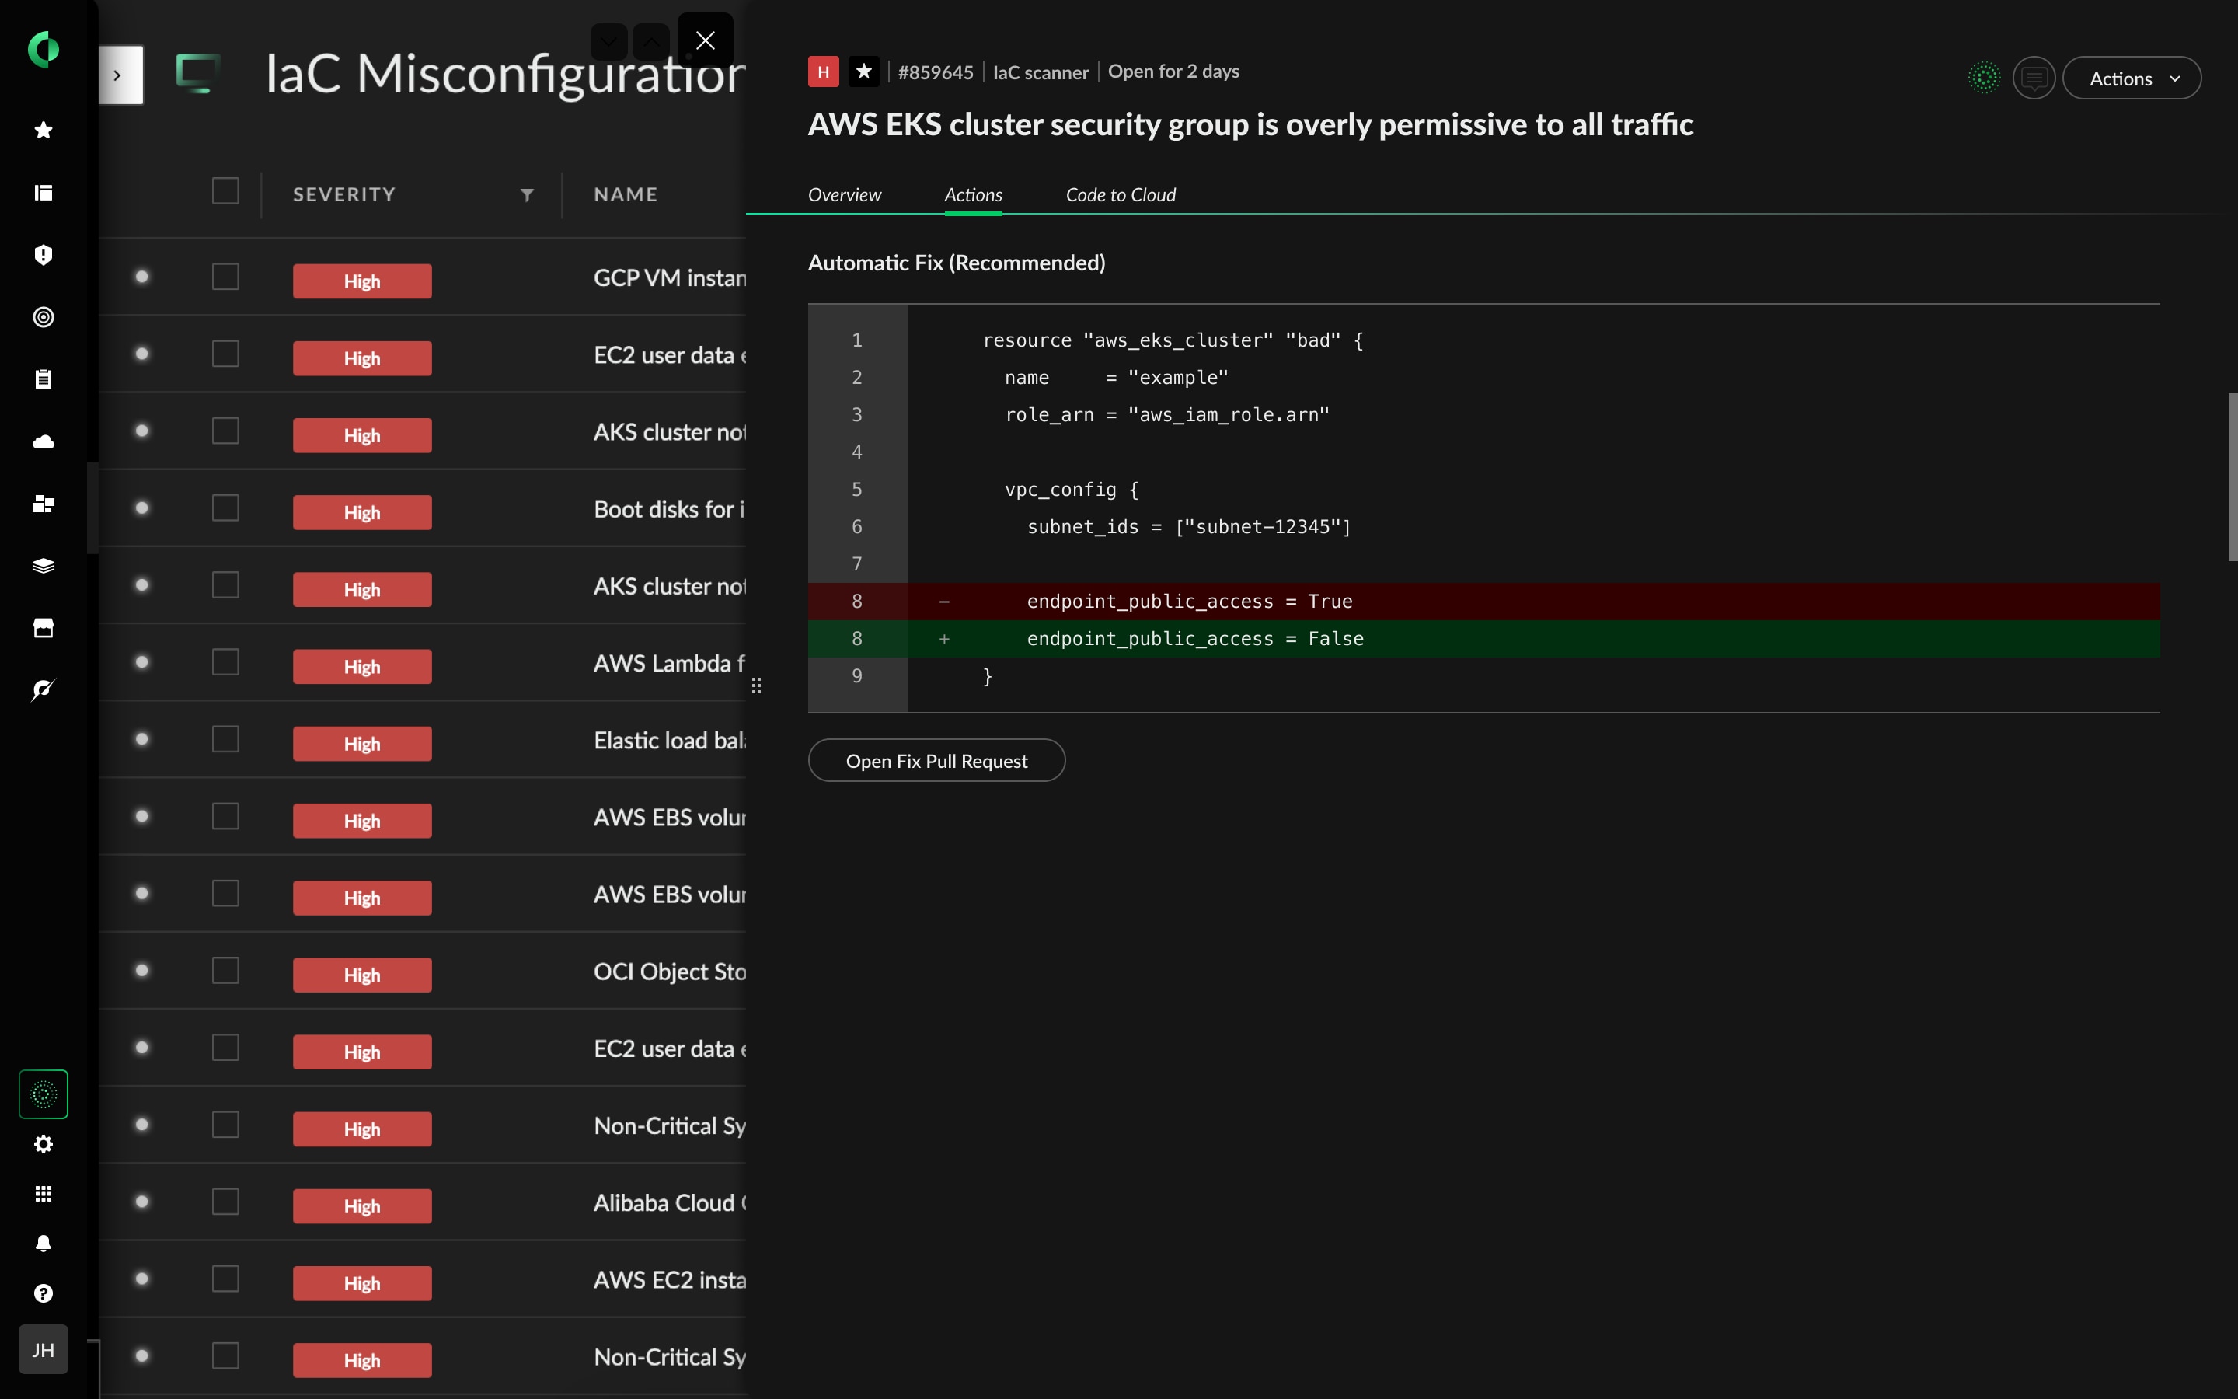
Task: Open the Dashboards panel from sidebar
Action: coord(43,193)
